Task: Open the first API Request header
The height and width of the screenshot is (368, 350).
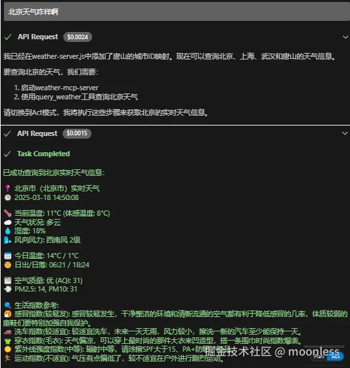Action: [x=176, y=37]
